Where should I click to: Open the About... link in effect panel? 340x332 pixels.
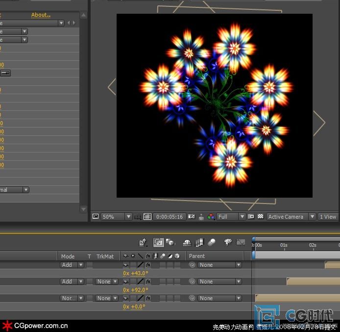pyautogui.click(x=41, y=15)
